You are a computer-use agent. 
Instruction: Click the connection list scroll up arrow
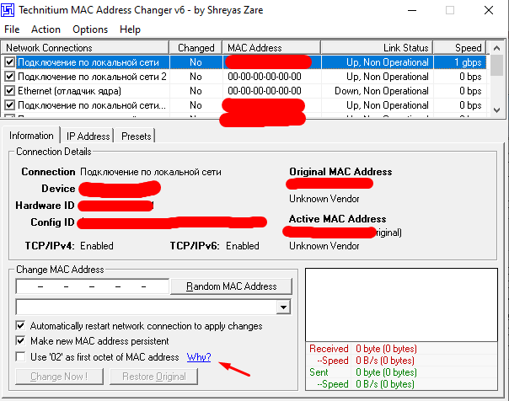pos(496,48)
